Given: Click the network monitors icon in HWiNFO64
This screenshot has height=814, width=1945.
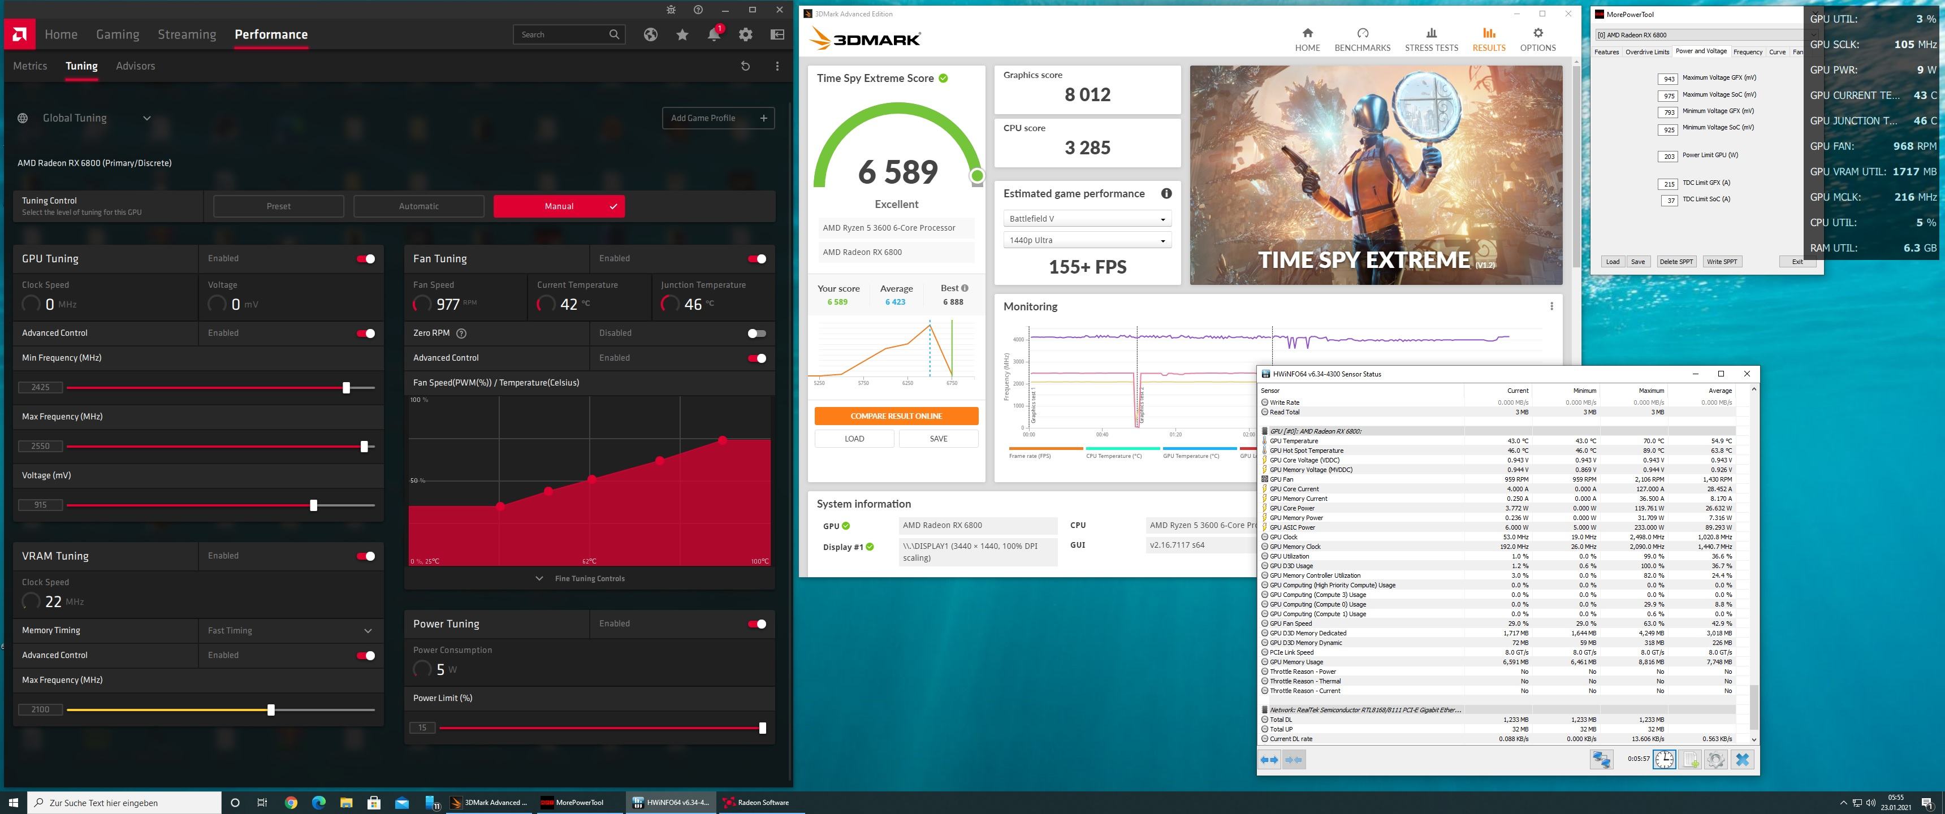Looking at the screenshot, I should tap(1601, 760).
